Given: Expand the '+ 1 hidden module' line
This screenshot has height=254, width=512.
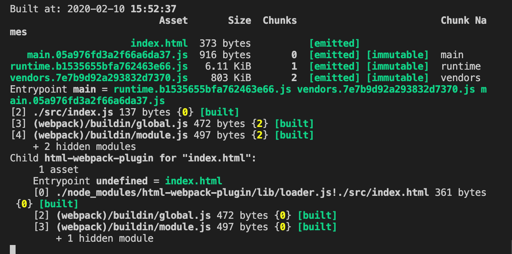Looking at the screenshot, I should tap(104, 238).
